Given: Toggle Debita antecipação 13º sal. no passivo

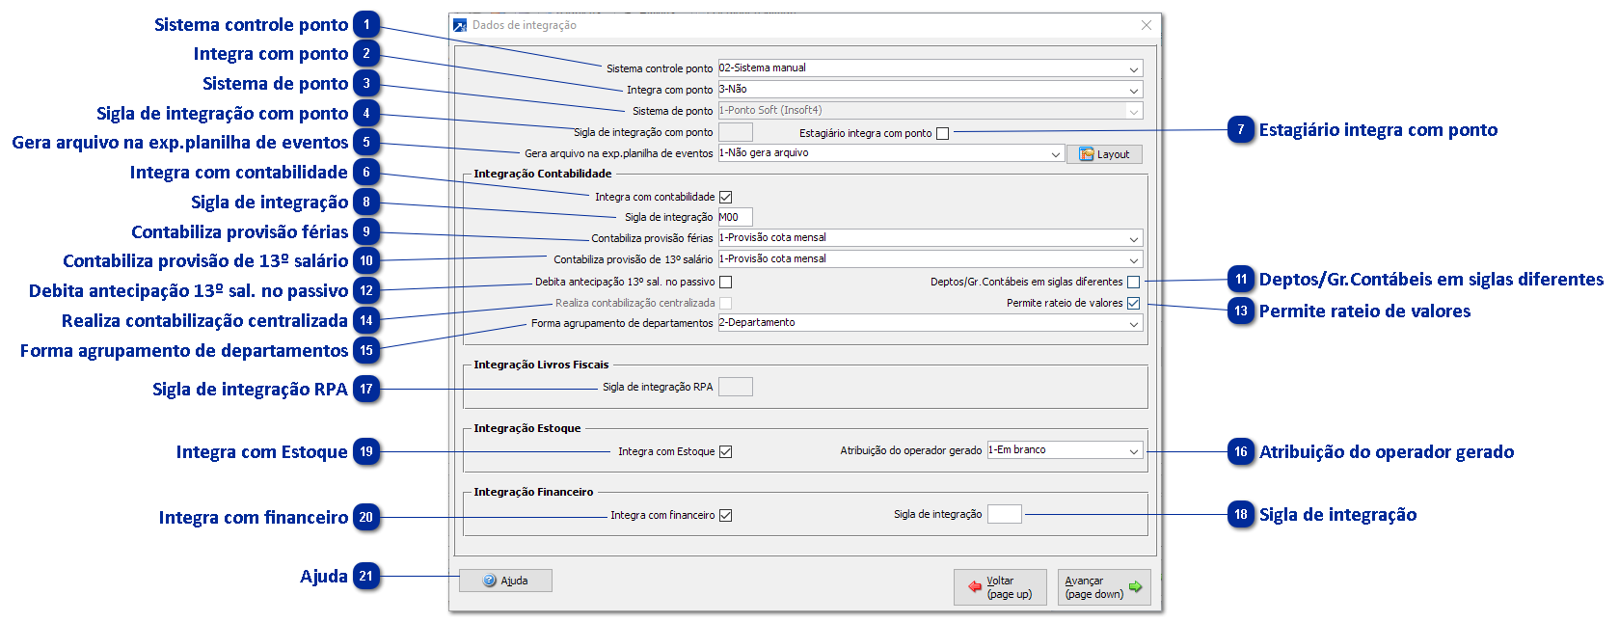Looking at the screenshot, I should click(x=726, y=283).
